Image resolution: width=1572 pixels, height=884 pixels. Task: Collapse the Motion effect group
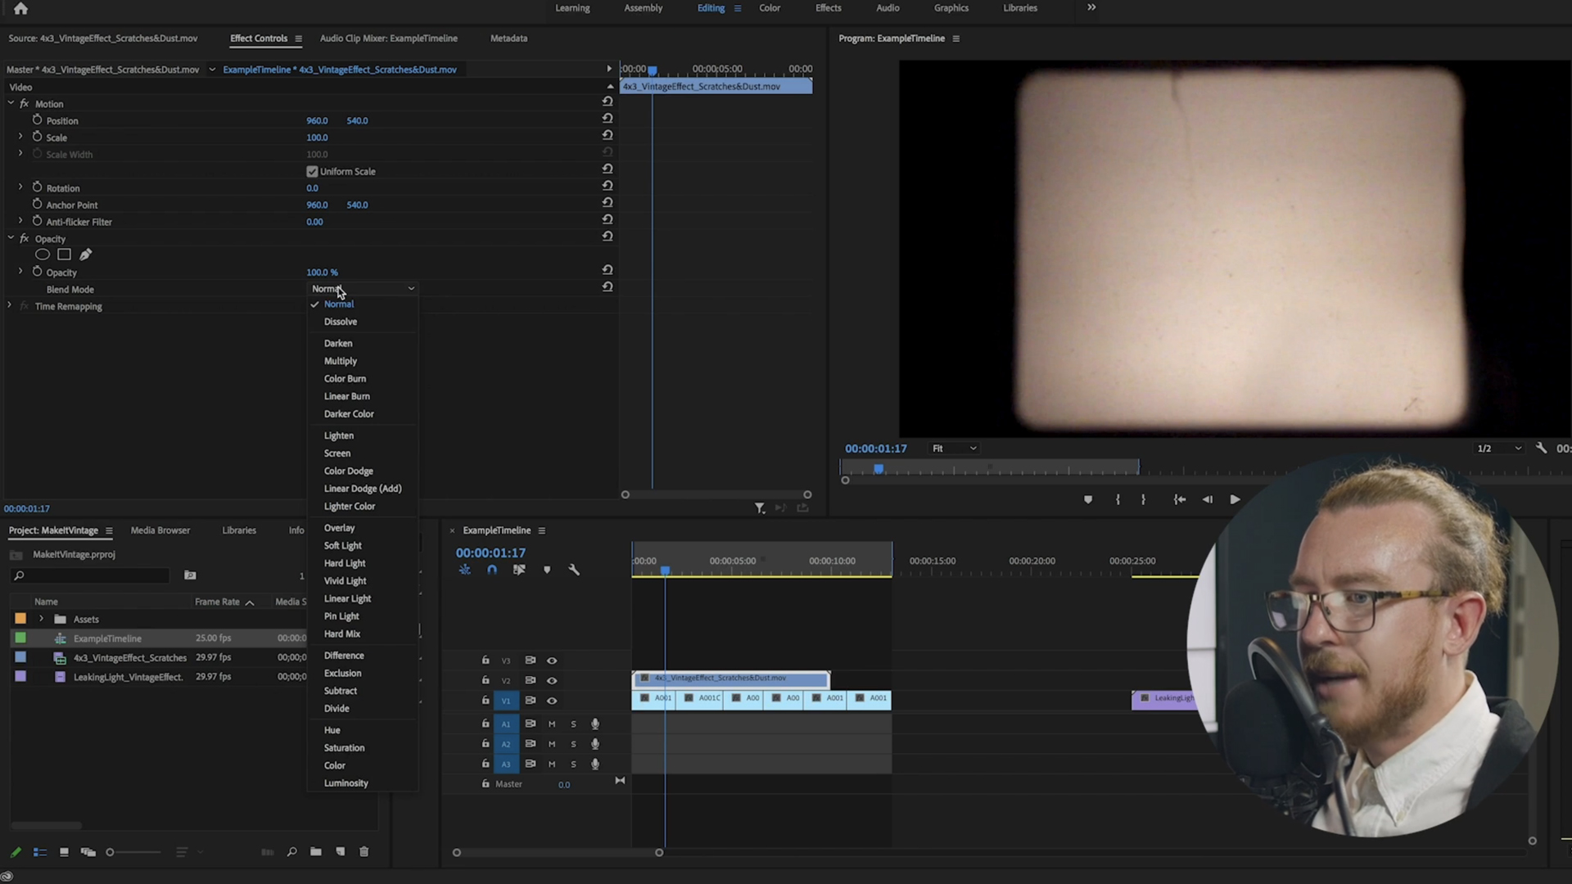[11, 103]
